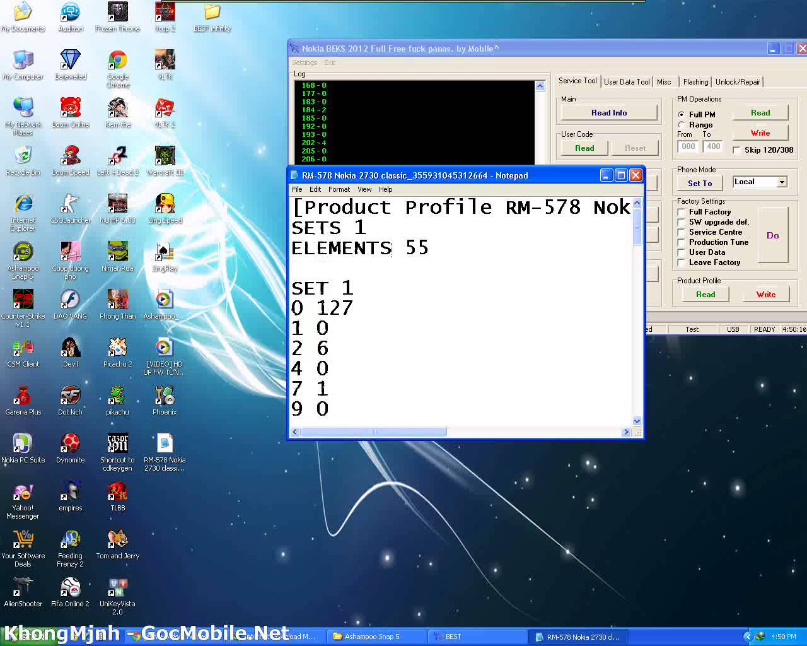Open My Network Places icon
The image size is (807, 646).
(x=23, y=117)
